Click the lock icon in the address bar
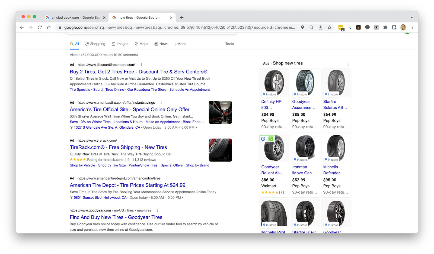Image resolution: width=434 pixels, height=254 pixels. (x=60, y=27)
